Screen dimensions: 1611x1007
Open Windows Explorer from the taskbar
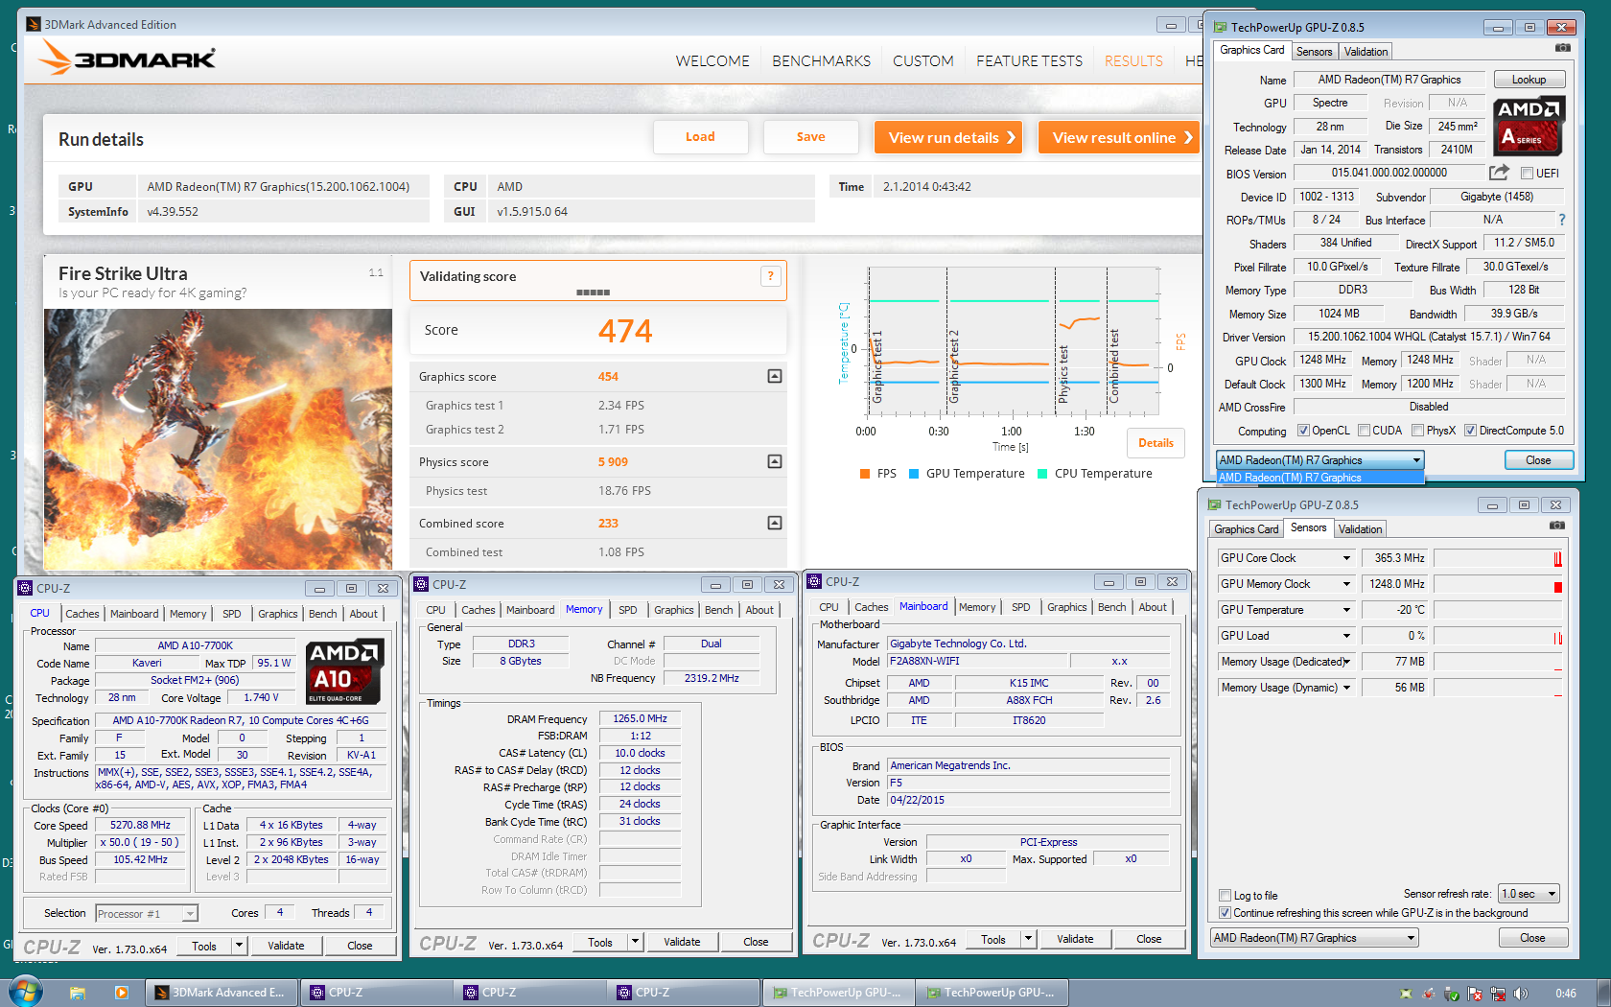click(78, 993)
